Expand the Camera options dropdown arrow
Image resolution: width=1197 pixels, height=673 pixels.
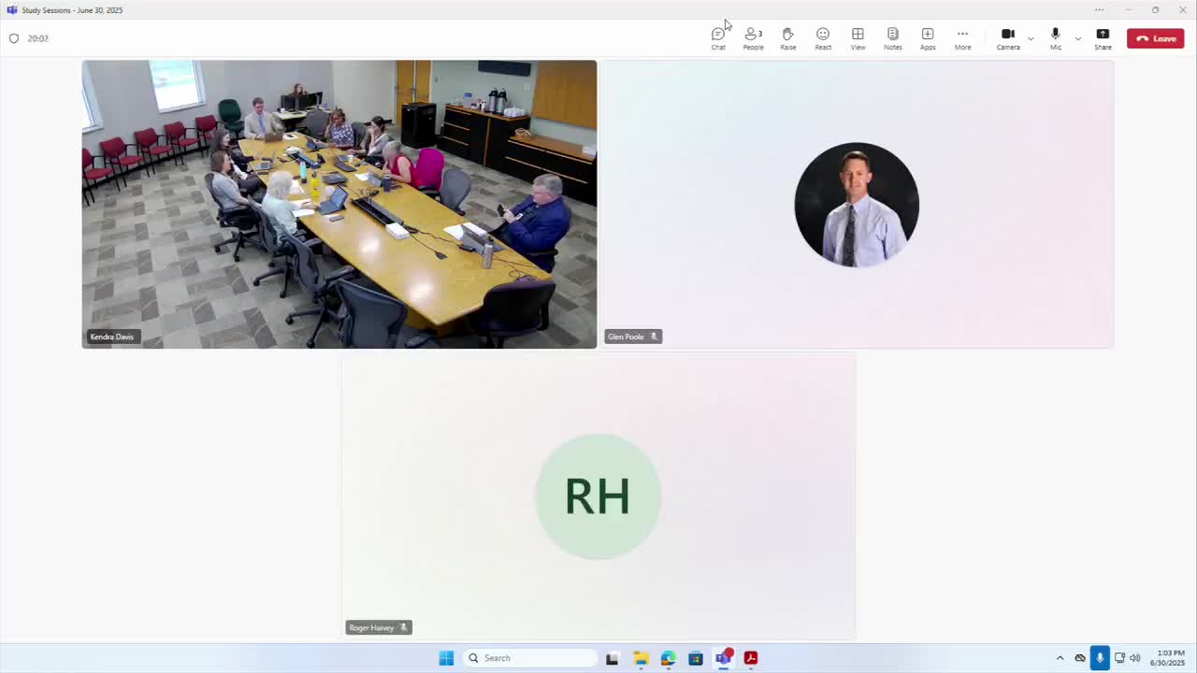[x=1031, y=38]
